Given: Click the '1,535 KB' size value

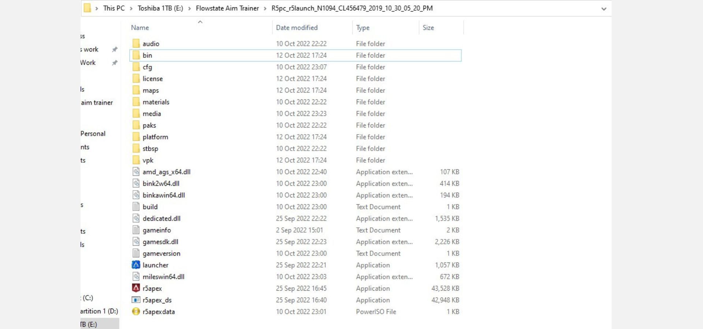Looking at the screenshot, I should point(447,219).
